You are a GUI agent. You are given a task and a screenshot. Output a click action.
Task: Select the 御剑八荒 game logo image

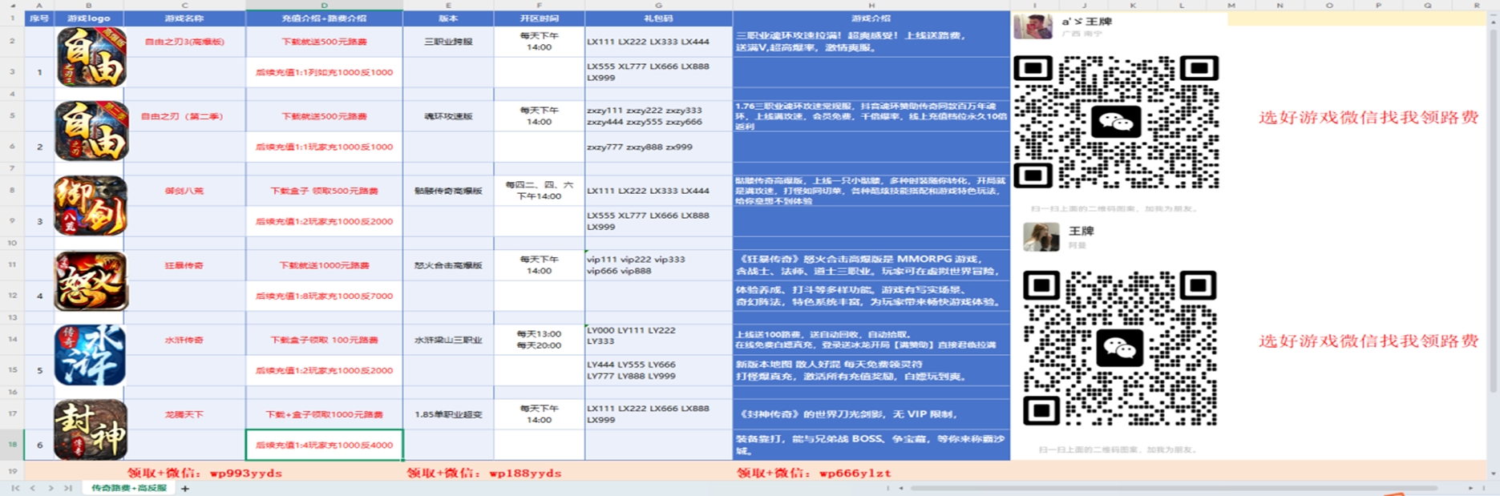pos(91,205)
